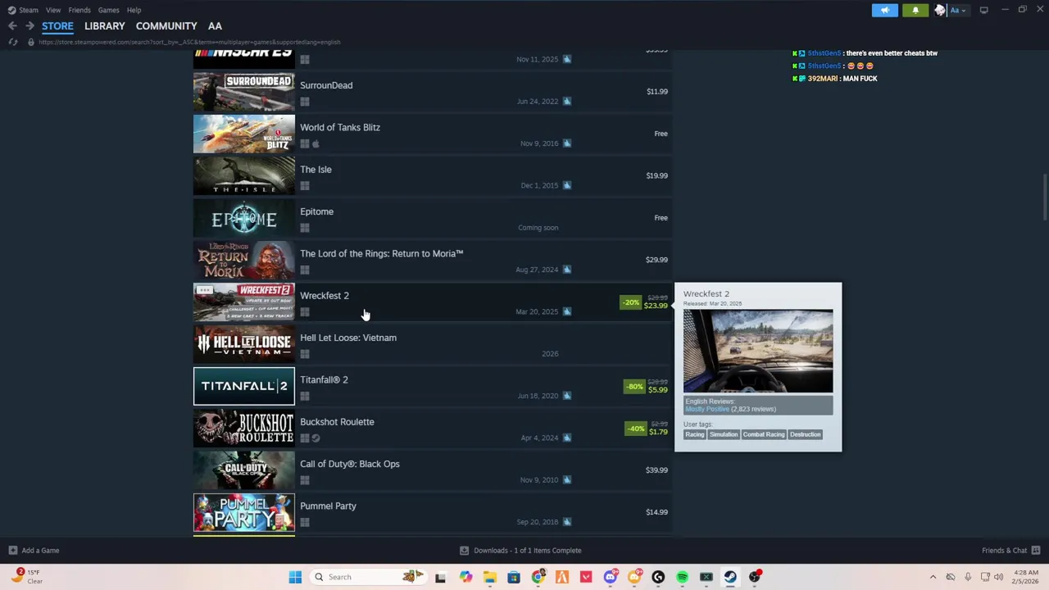Viewport: 1049px width, 590px height.
Task: Open the SurrounDead thumbnail
Action: (x=243, y=92)
